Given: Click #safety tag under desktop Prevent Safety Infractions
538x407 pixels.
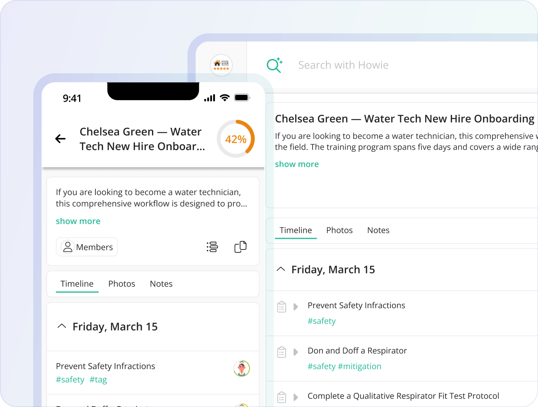Looking at the screenshot, I should tap(322, 321).
